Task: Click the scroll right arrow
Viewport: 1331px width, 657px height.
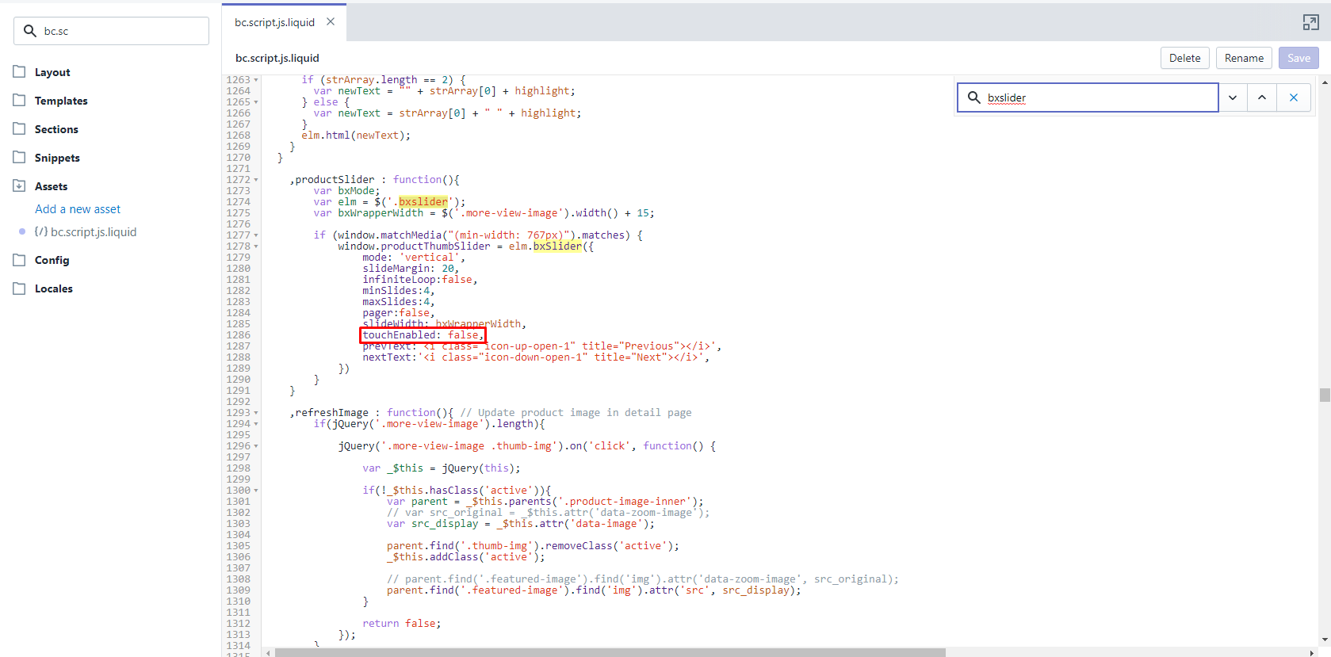Action: pos(1313,653)
